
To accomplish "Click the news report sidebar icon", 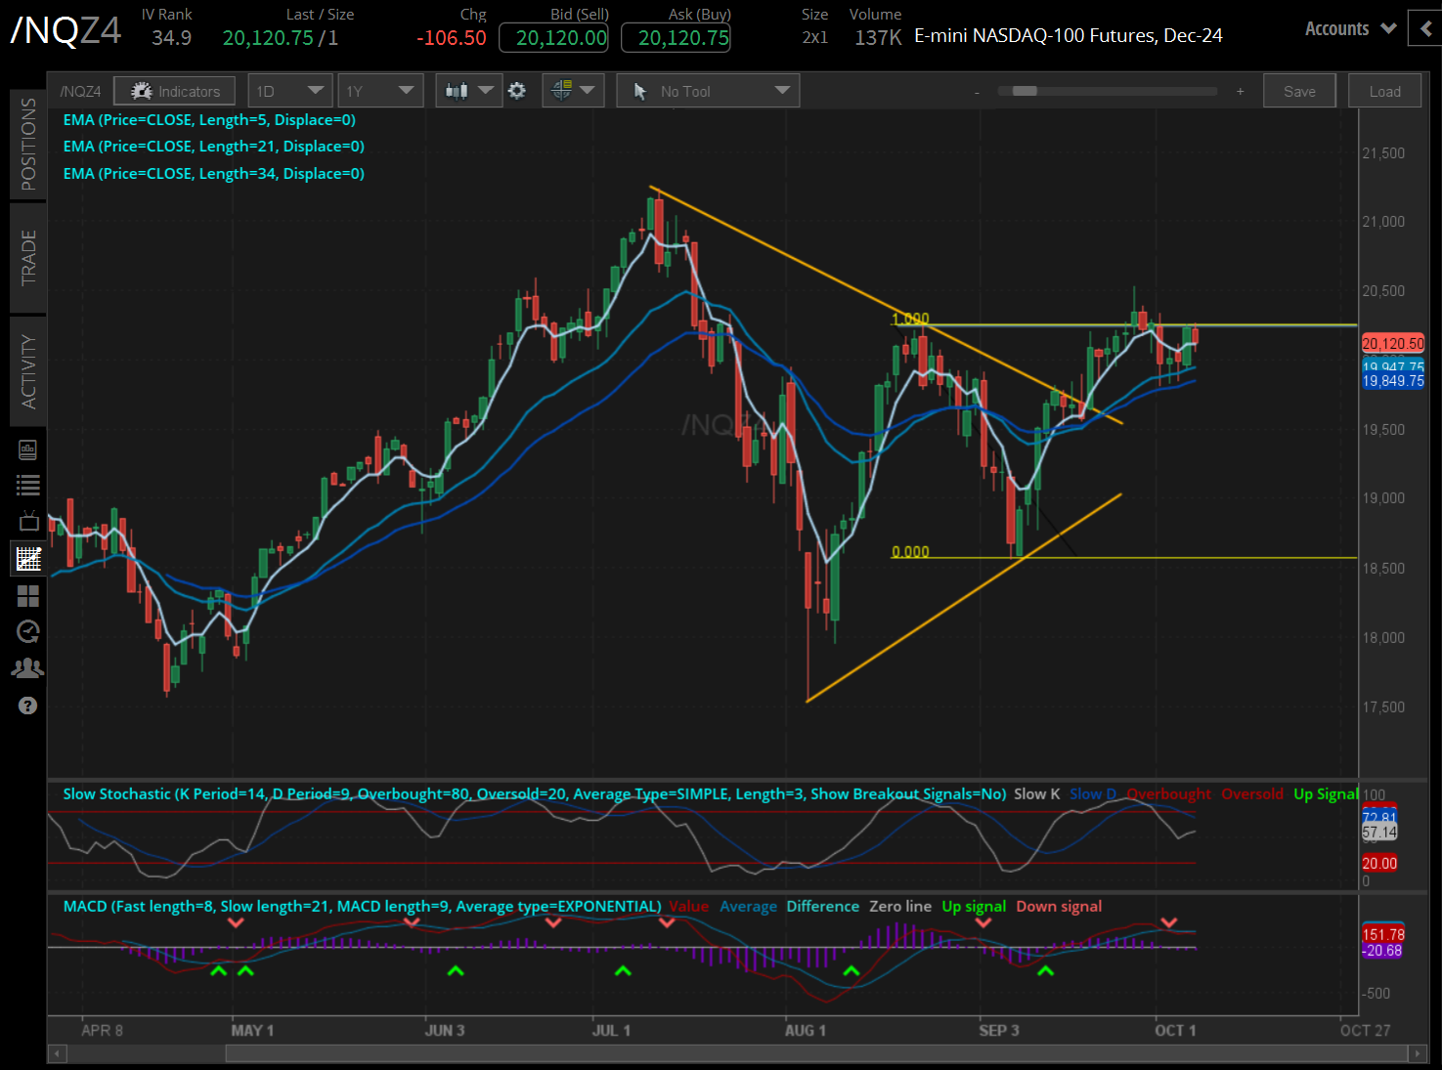I will pyautogui.click(x=28, y=449).
